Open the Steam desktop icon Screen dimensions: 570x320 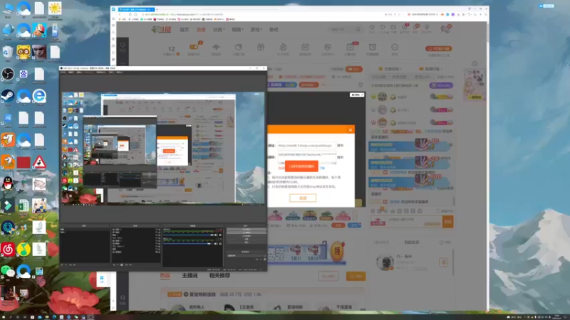[7, 96]
